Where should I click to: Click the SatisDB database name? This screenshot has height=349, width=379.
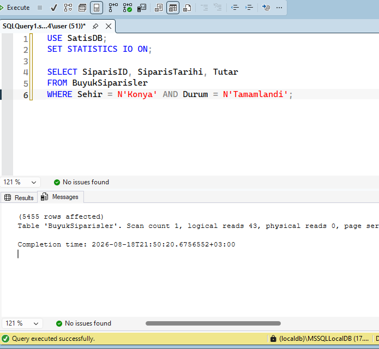85,38
